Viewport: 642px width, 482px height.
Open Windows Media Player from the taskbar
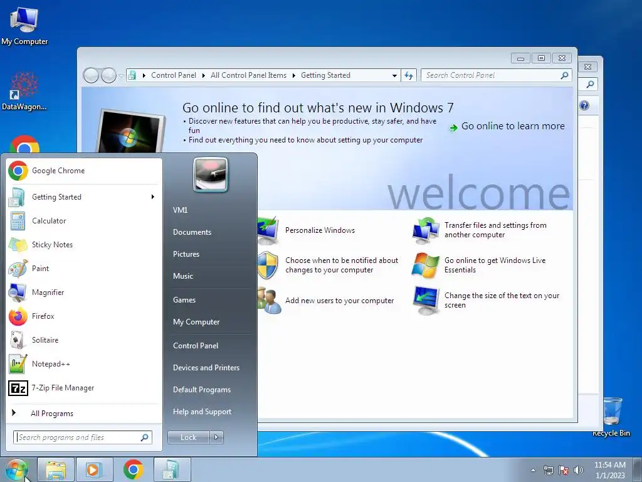pos(94,469)
